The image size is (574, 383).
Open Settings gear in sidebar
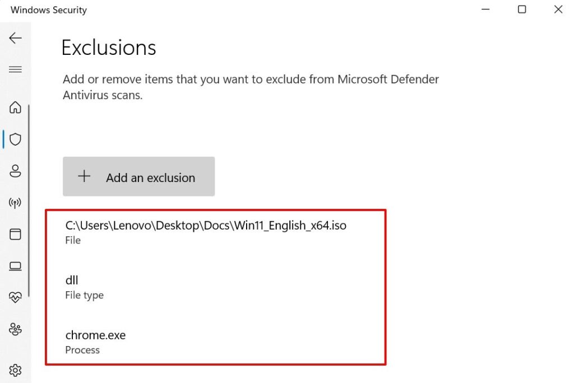15,370
